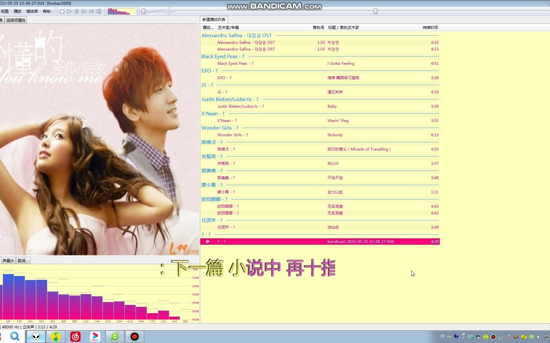Switch to the 声量计 tab
The width and height of the screenshot is (550, 343).
point(8,260)
